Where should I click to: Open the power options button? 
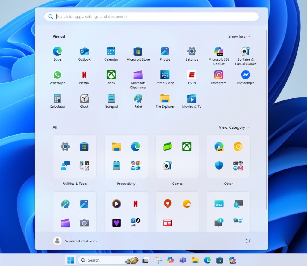(248, 241)
